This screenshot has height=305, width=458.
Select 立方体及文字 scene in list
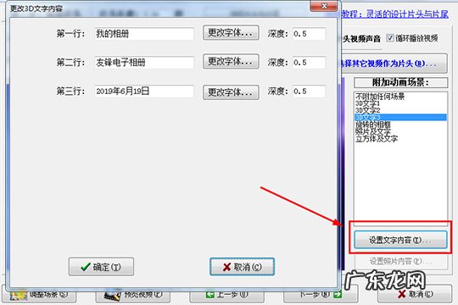[x=377, y=139]
